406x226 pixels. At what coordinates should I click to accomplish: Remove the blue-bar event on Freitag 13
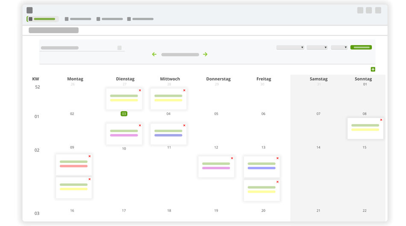277,158
